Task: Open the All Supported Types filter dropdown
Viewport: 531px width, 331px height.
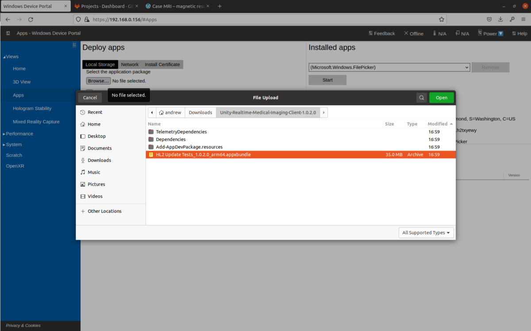Action: (426, 233)
